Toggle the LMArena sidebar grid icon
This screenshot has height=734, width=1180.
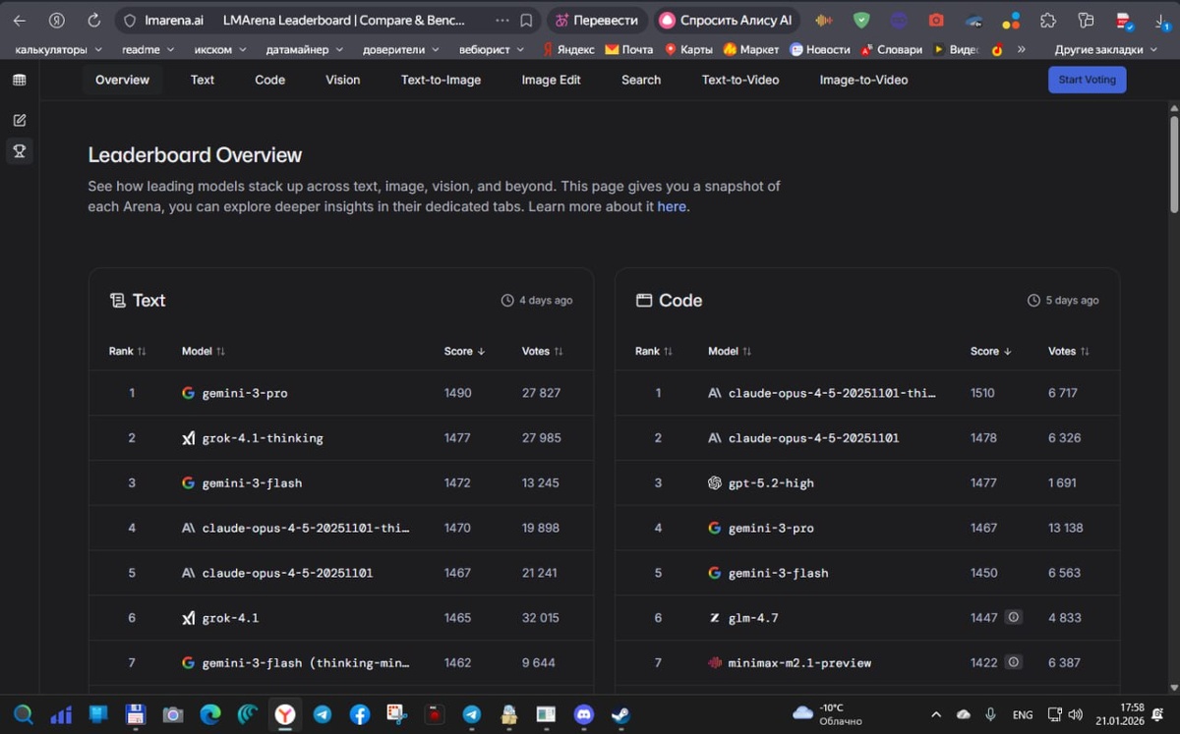[20, 80]
